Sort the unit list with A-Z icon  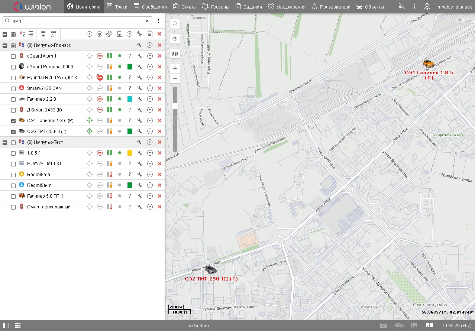22,34
